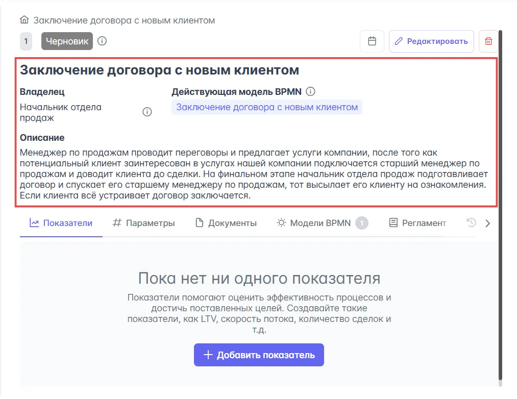Click info icon beside Начальник отдела продаж

coord(147,112)
